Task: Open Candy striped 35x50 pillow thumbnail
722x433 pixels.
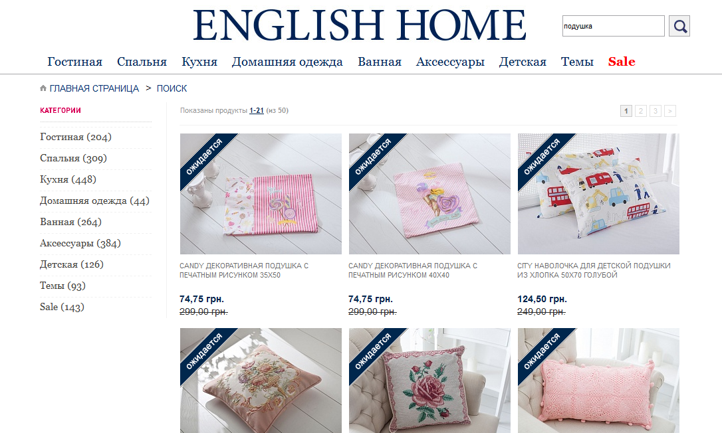Action: (261, 194)
